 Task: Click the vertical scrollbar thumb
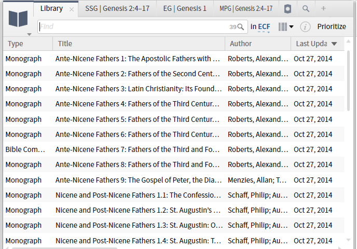[x=348, y=81]
